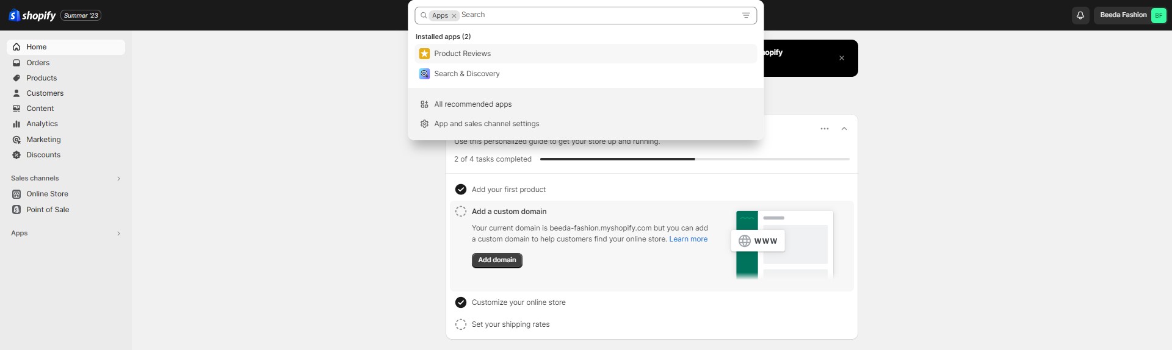Click the Analytics bar chart icon
This screenshot has height=350, width=1172.
click(16, 124)
